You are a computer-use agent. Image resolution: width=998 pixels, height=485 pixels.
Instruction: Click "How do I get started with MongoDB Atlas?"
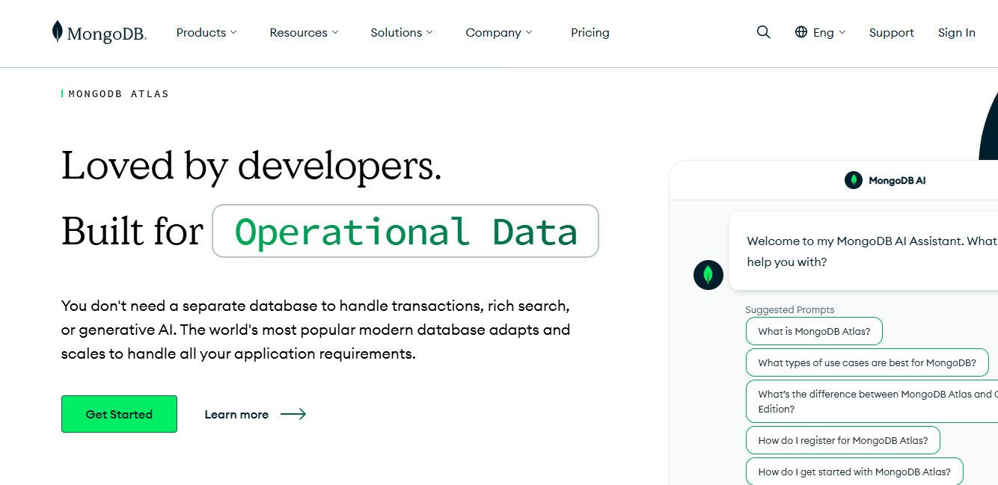pos(854,472)
